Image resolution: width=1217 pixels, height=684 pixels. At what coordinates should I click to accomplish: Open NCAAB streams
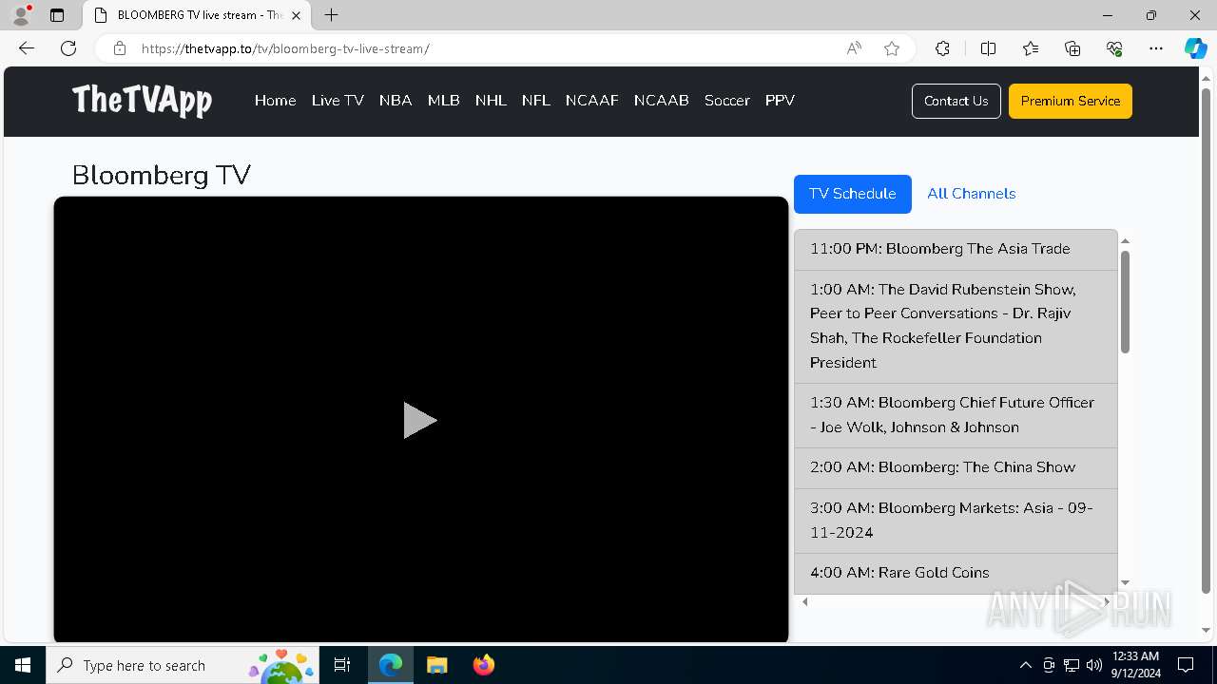pos(662,101)
